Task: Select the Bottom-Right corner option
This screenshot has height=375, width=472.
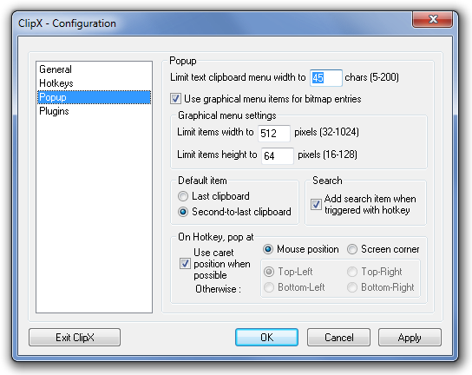Action: click(352, 287)
